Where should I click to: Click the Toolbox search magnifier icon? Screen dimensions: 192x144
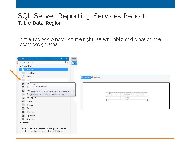65,62
